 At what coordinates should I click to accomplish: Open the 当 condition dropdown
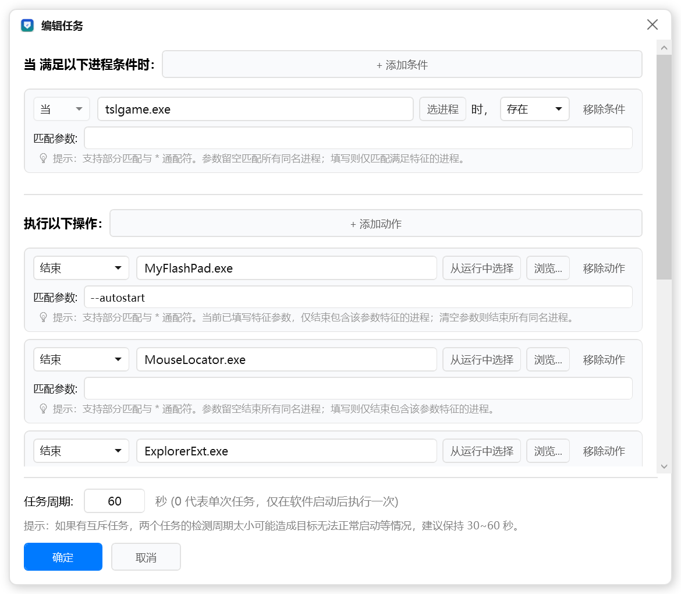62,109
